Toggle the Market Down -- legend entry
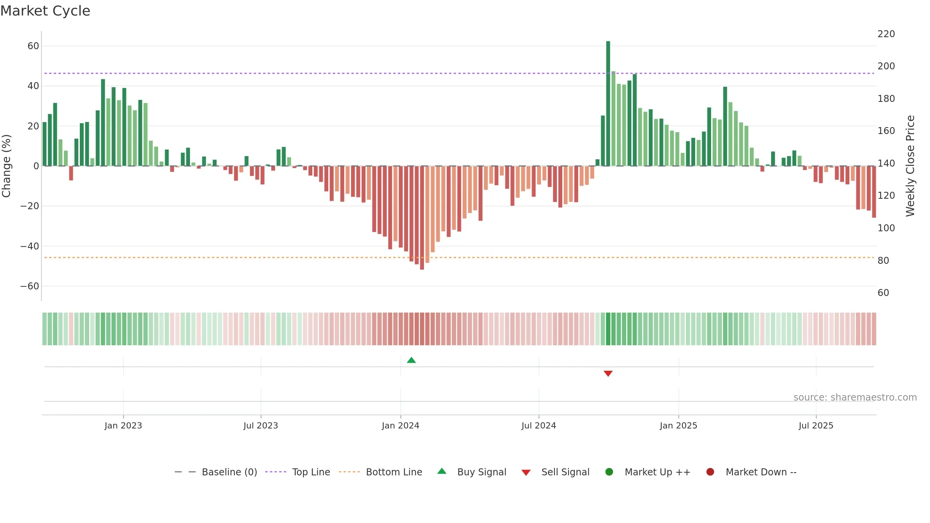The image size is (930, 523). pyautogui.click(x=751, y=472)
